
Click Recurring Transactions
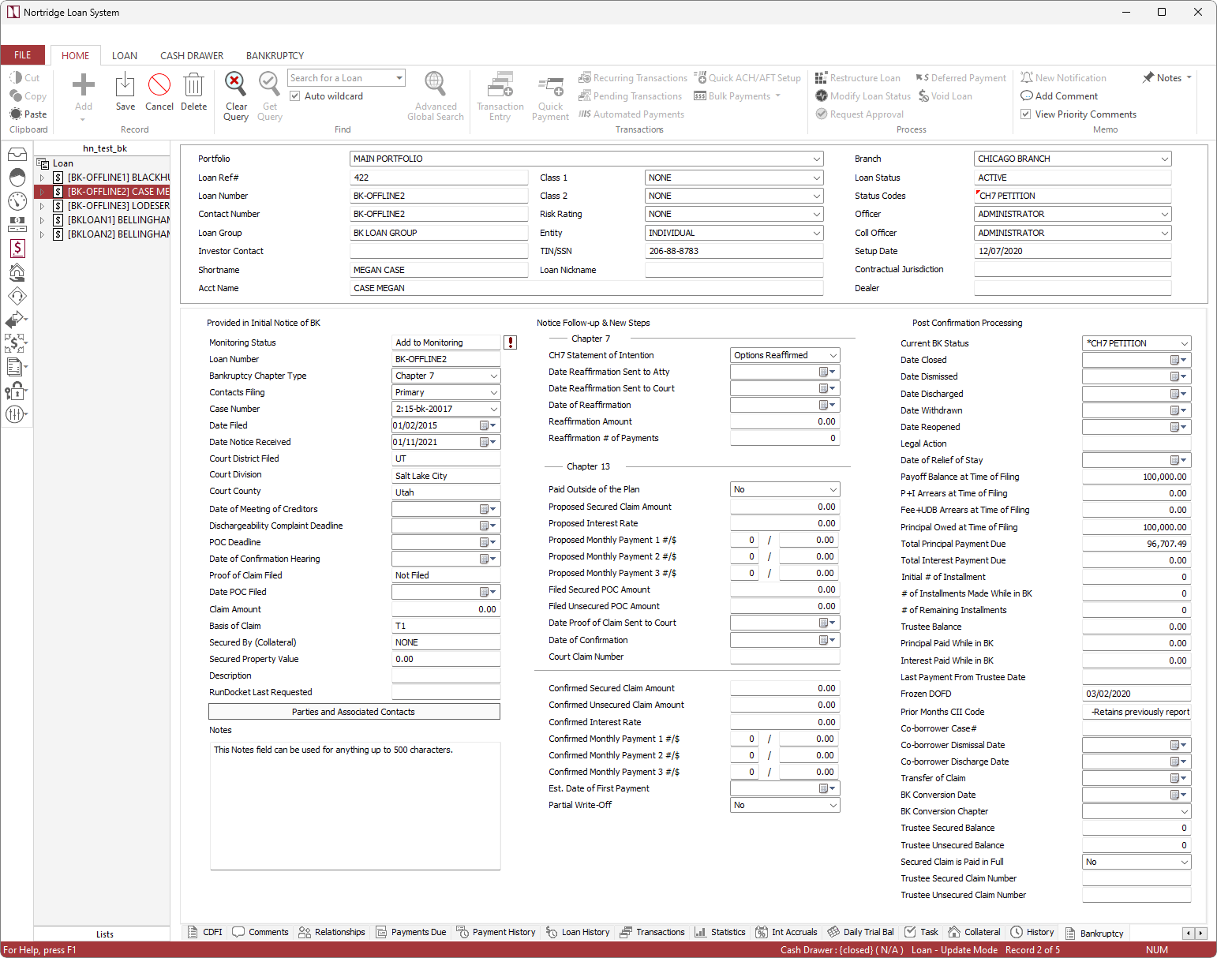[x=633, y=78]
